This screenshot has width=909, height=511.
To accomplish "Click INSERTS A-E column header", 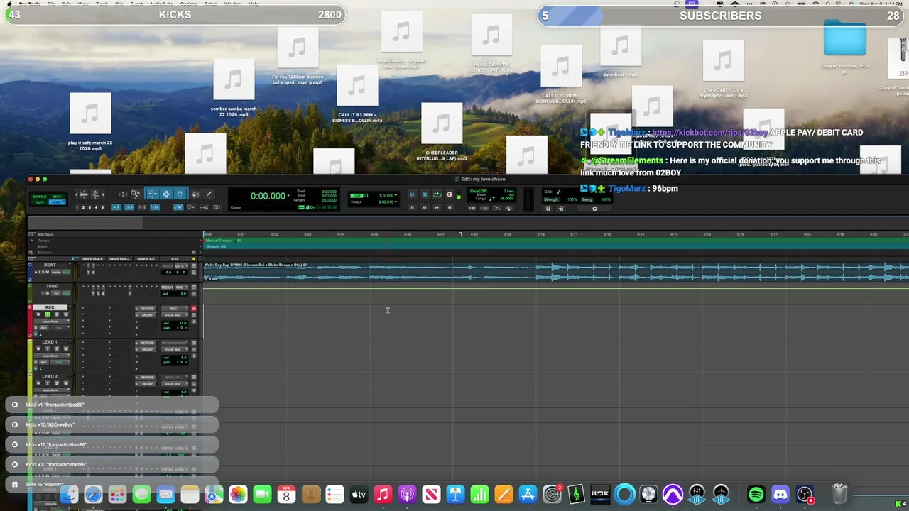I will [x=92, y=259].
